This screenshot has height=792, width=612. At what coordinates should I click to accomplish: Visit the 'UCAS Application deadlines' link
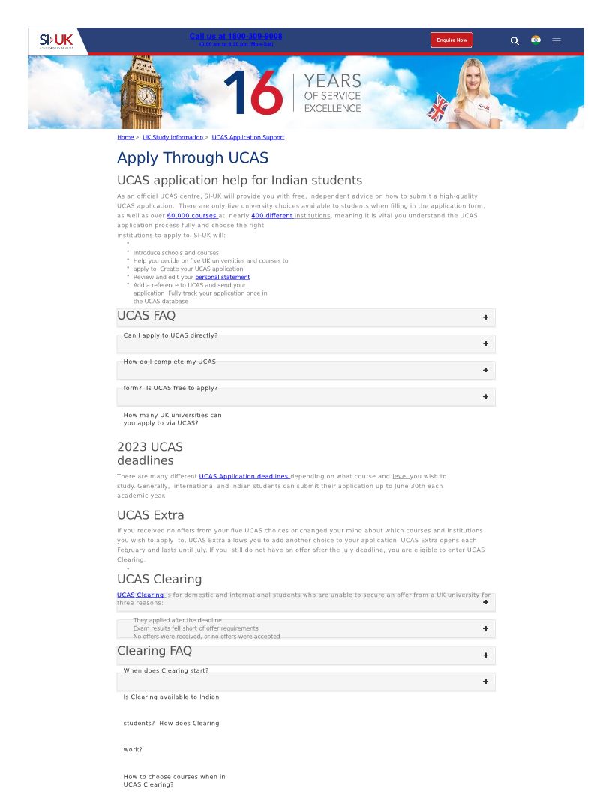[x=244, y=476]
